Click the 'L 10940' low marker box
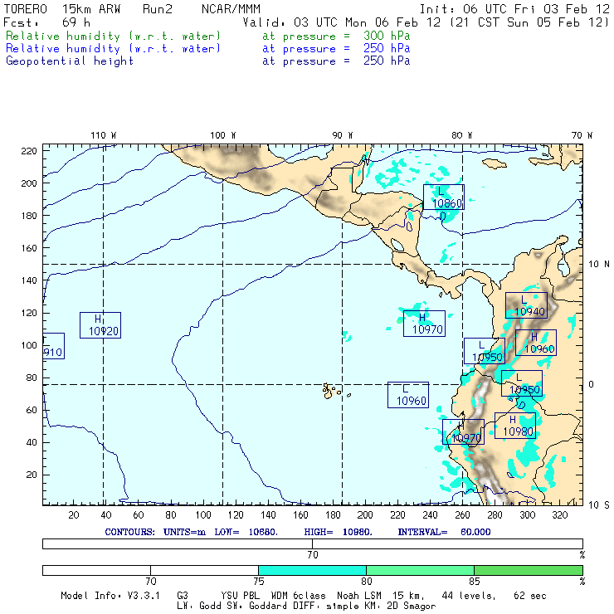This screenshot has height=614, width=614. point(526,305)
